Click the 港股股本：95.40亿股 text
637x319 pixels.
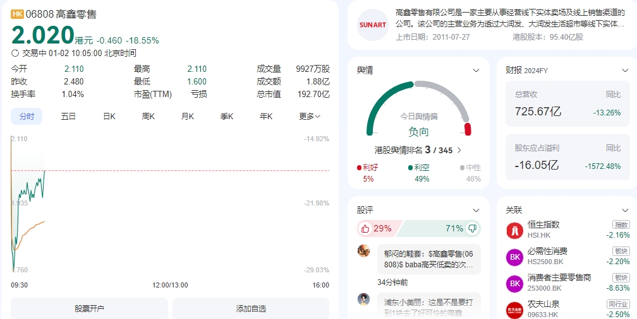pyautogui.click(x=548, y=37)
